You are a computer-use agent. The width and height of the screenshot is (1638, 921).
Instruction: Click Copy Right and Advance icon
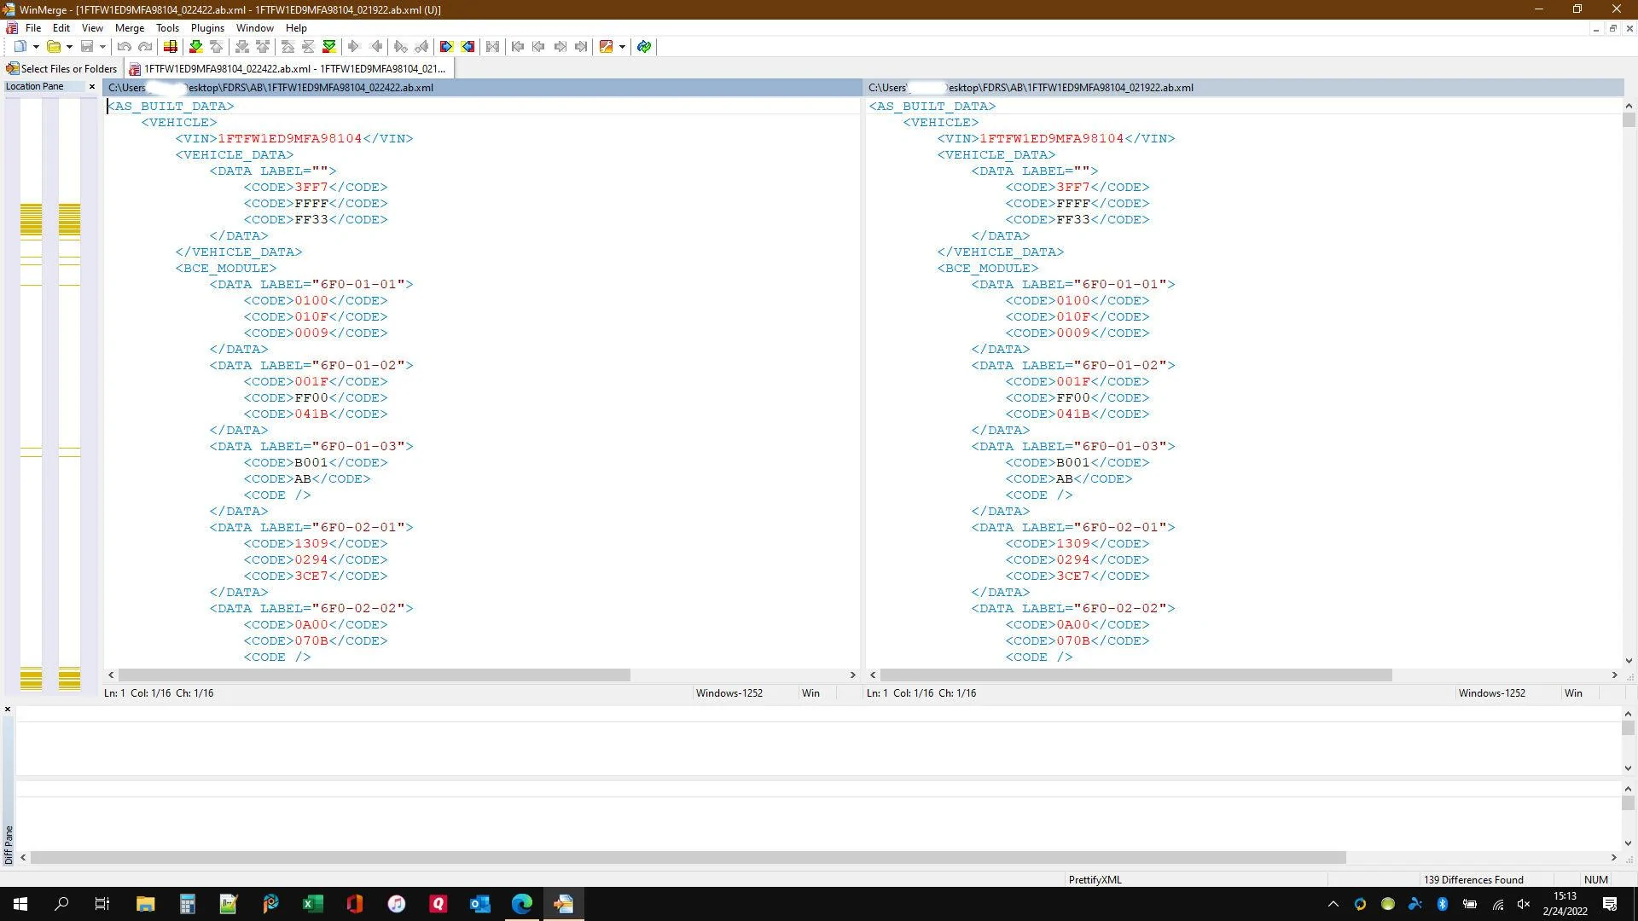(x=400, y=47)
